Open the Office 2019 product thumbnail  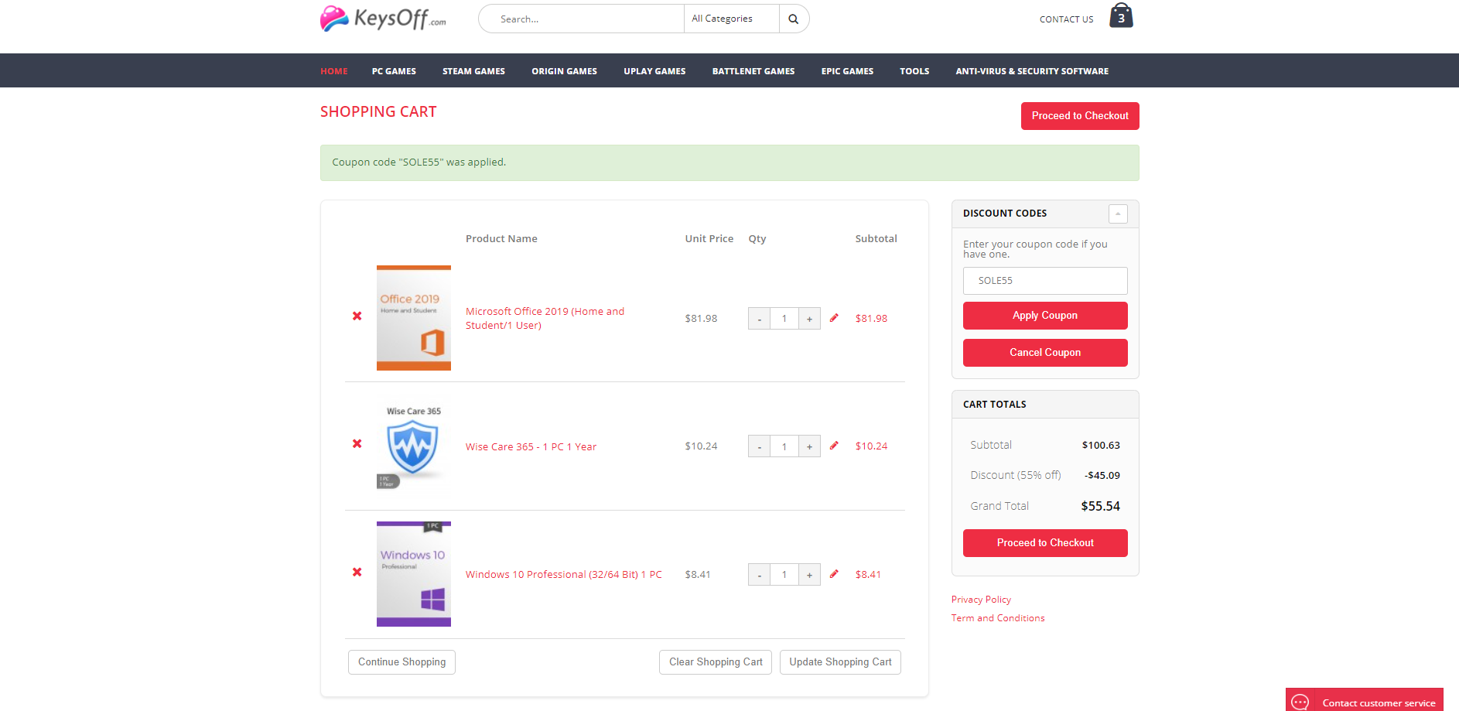(414, 318)
